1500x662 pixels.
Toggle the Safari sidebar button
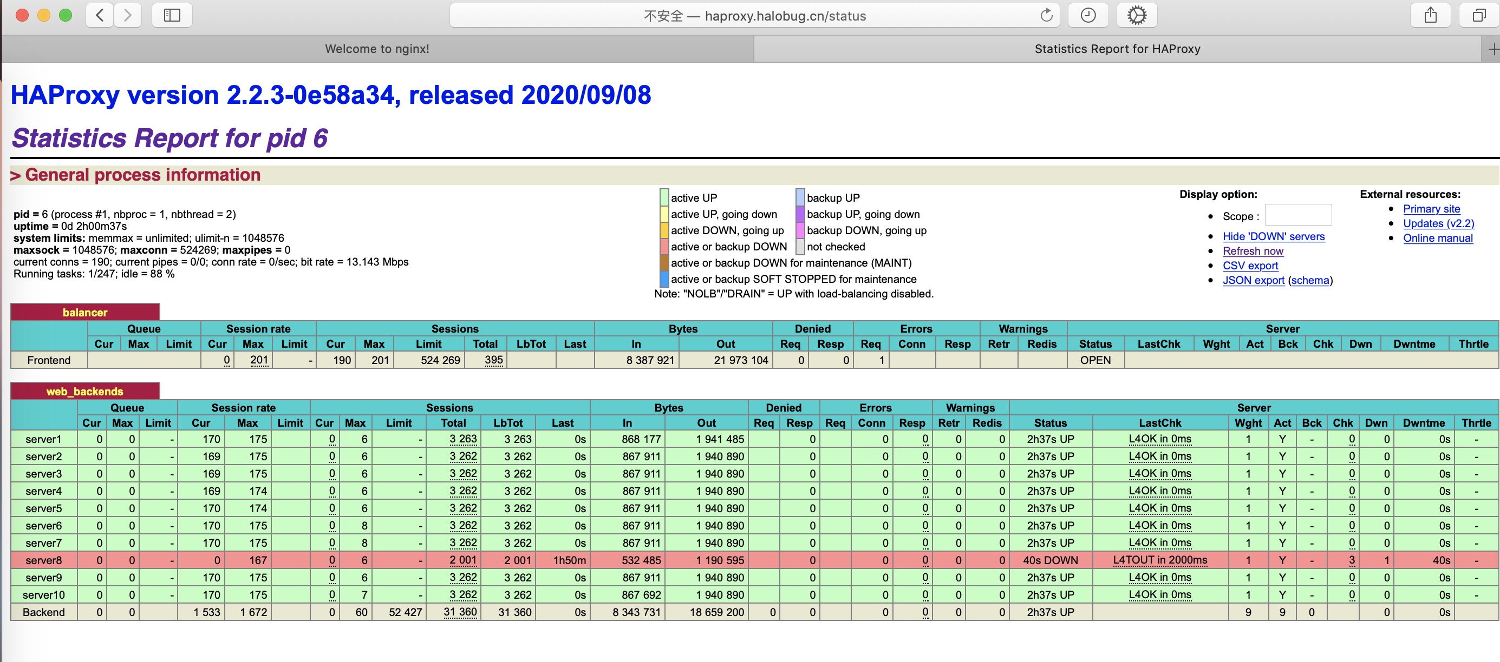(172, 15)
